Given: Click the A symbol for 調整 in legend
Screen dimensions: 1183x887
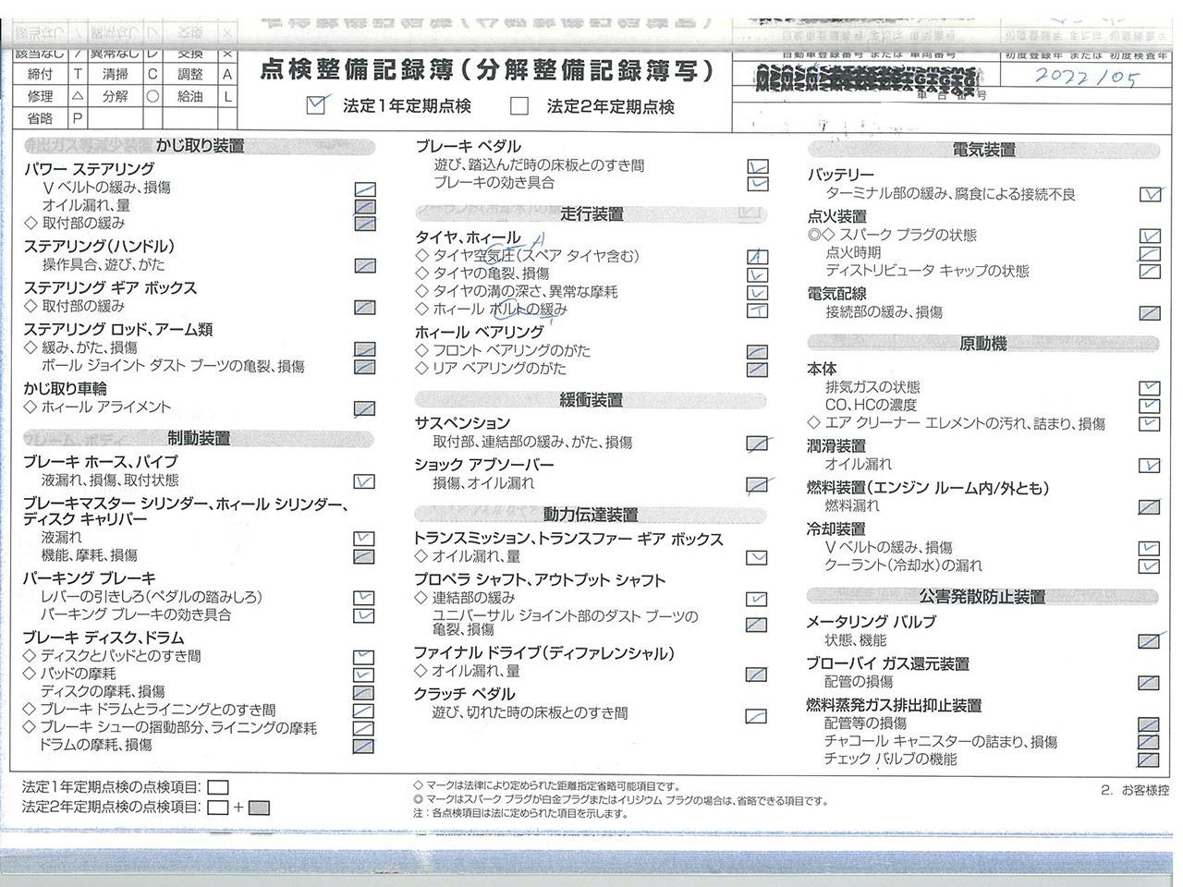Looking at the screenshot, I should click(x=226, y=75).
